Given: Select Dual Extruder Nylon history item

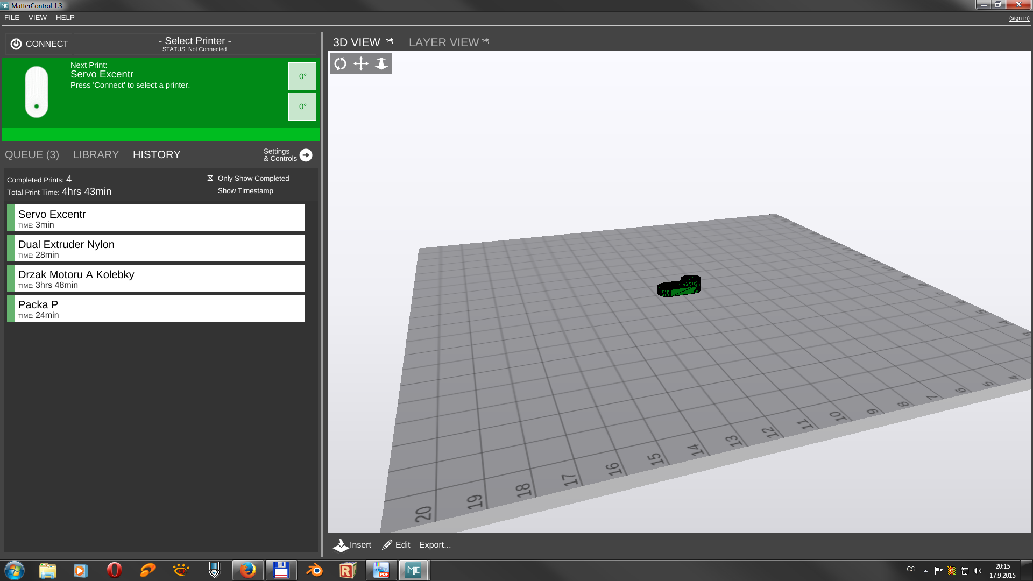Looking at the screenshot, I should (x=156, y=248).
